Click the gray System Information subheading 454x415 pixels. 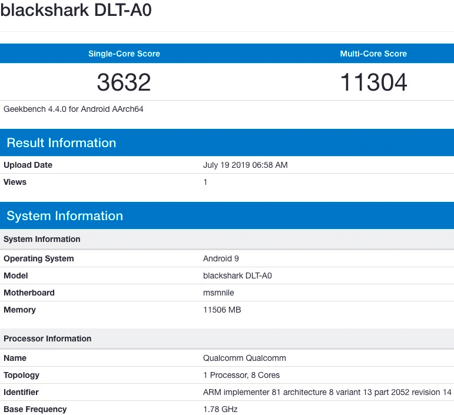[42, 239]
